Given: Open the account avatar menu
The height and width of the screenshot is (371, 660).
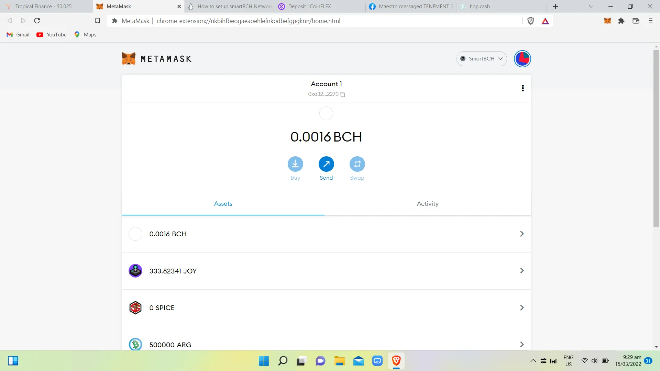Looking at the screenshot, I should coord(522,59).
